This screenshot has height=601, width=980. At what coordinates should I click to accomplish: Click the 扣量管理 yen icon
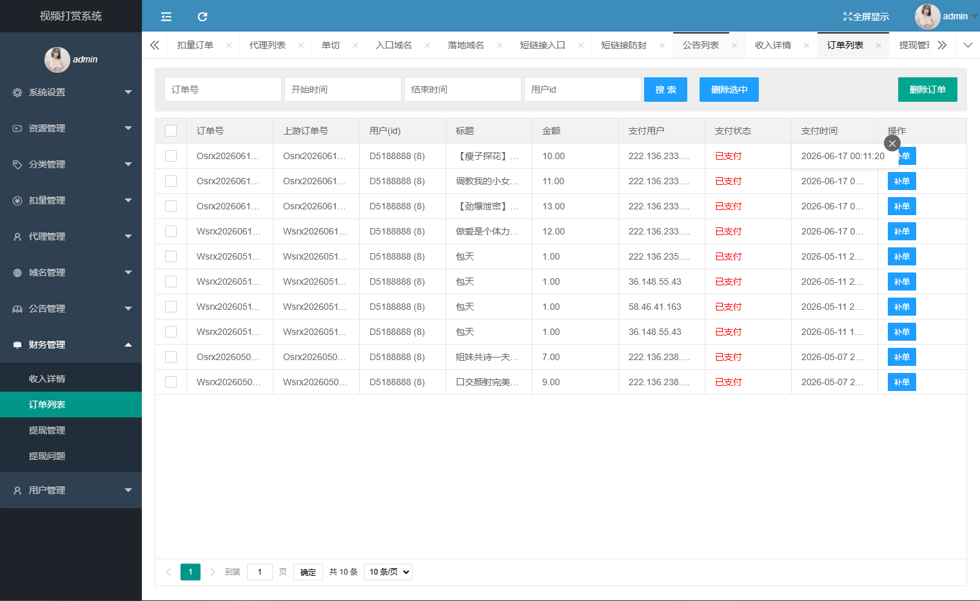tap(17, 200)
